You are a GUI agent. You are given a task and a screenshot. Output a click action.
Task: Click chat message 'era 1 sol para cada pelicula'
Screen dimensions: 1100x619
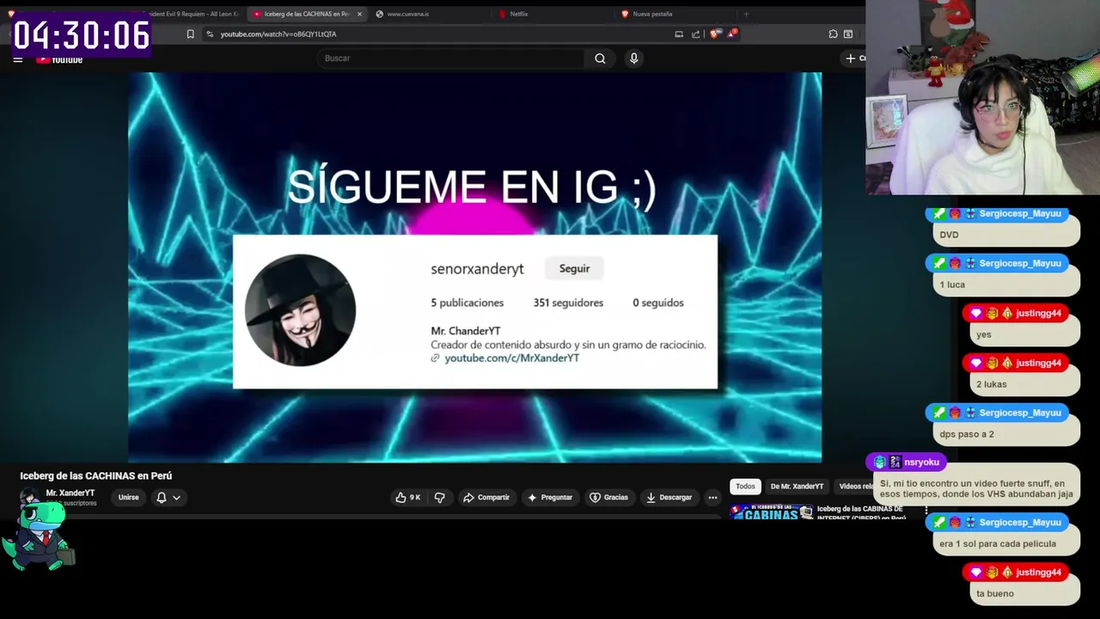pyautogui.click(x=1005, y=543)
